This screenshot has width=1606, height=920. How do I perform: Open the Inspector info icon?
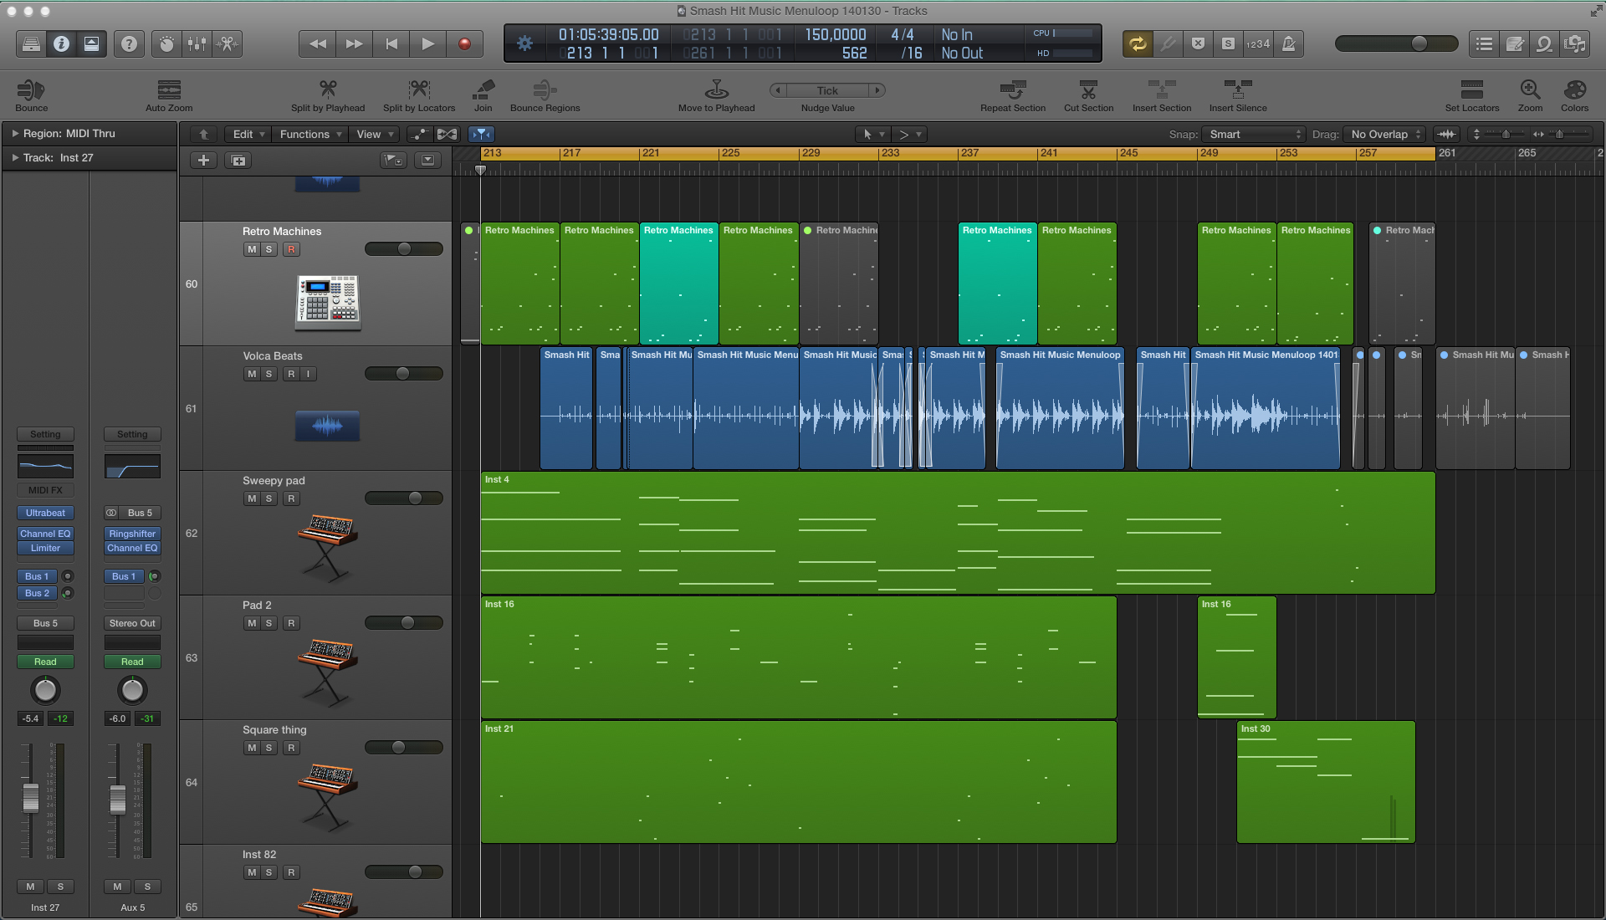(x=61, y=43)
